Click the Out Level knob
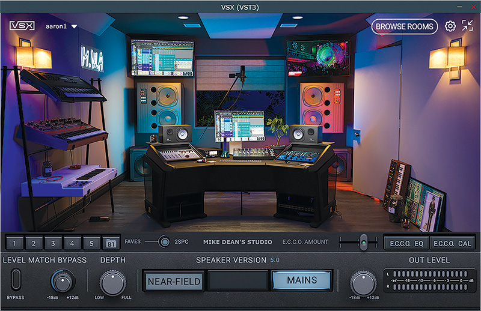 pyautogui.click(x=364, y=283)
